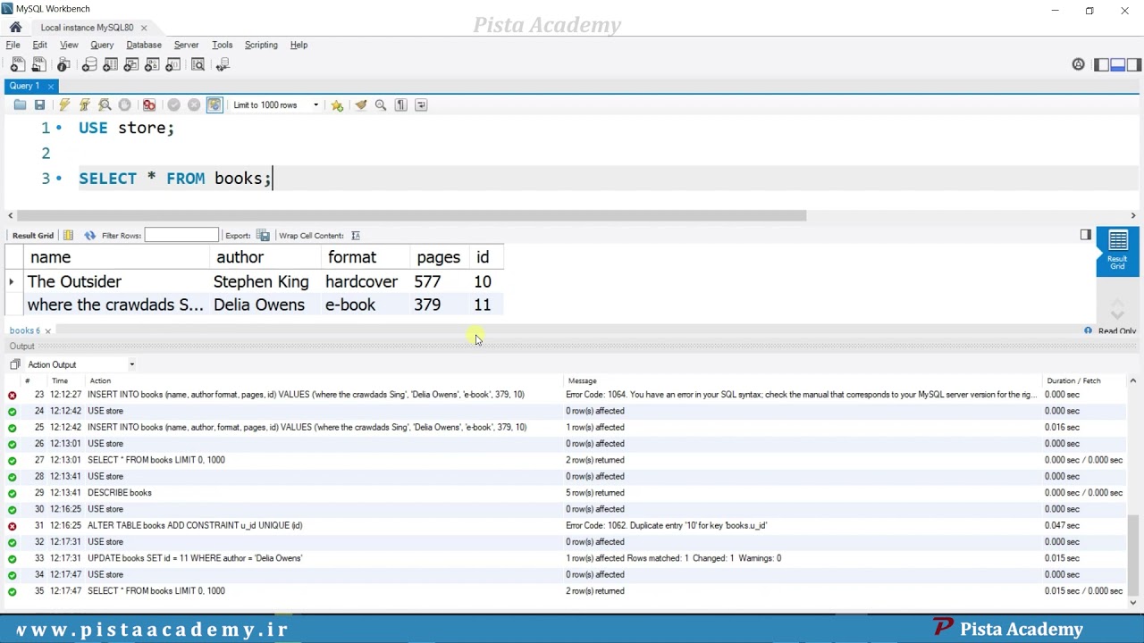Image resolution: width=1144 pixels, height=643 pixels.
Task: Open SQL script file in new tab icon
Action: tap(38, 64)
